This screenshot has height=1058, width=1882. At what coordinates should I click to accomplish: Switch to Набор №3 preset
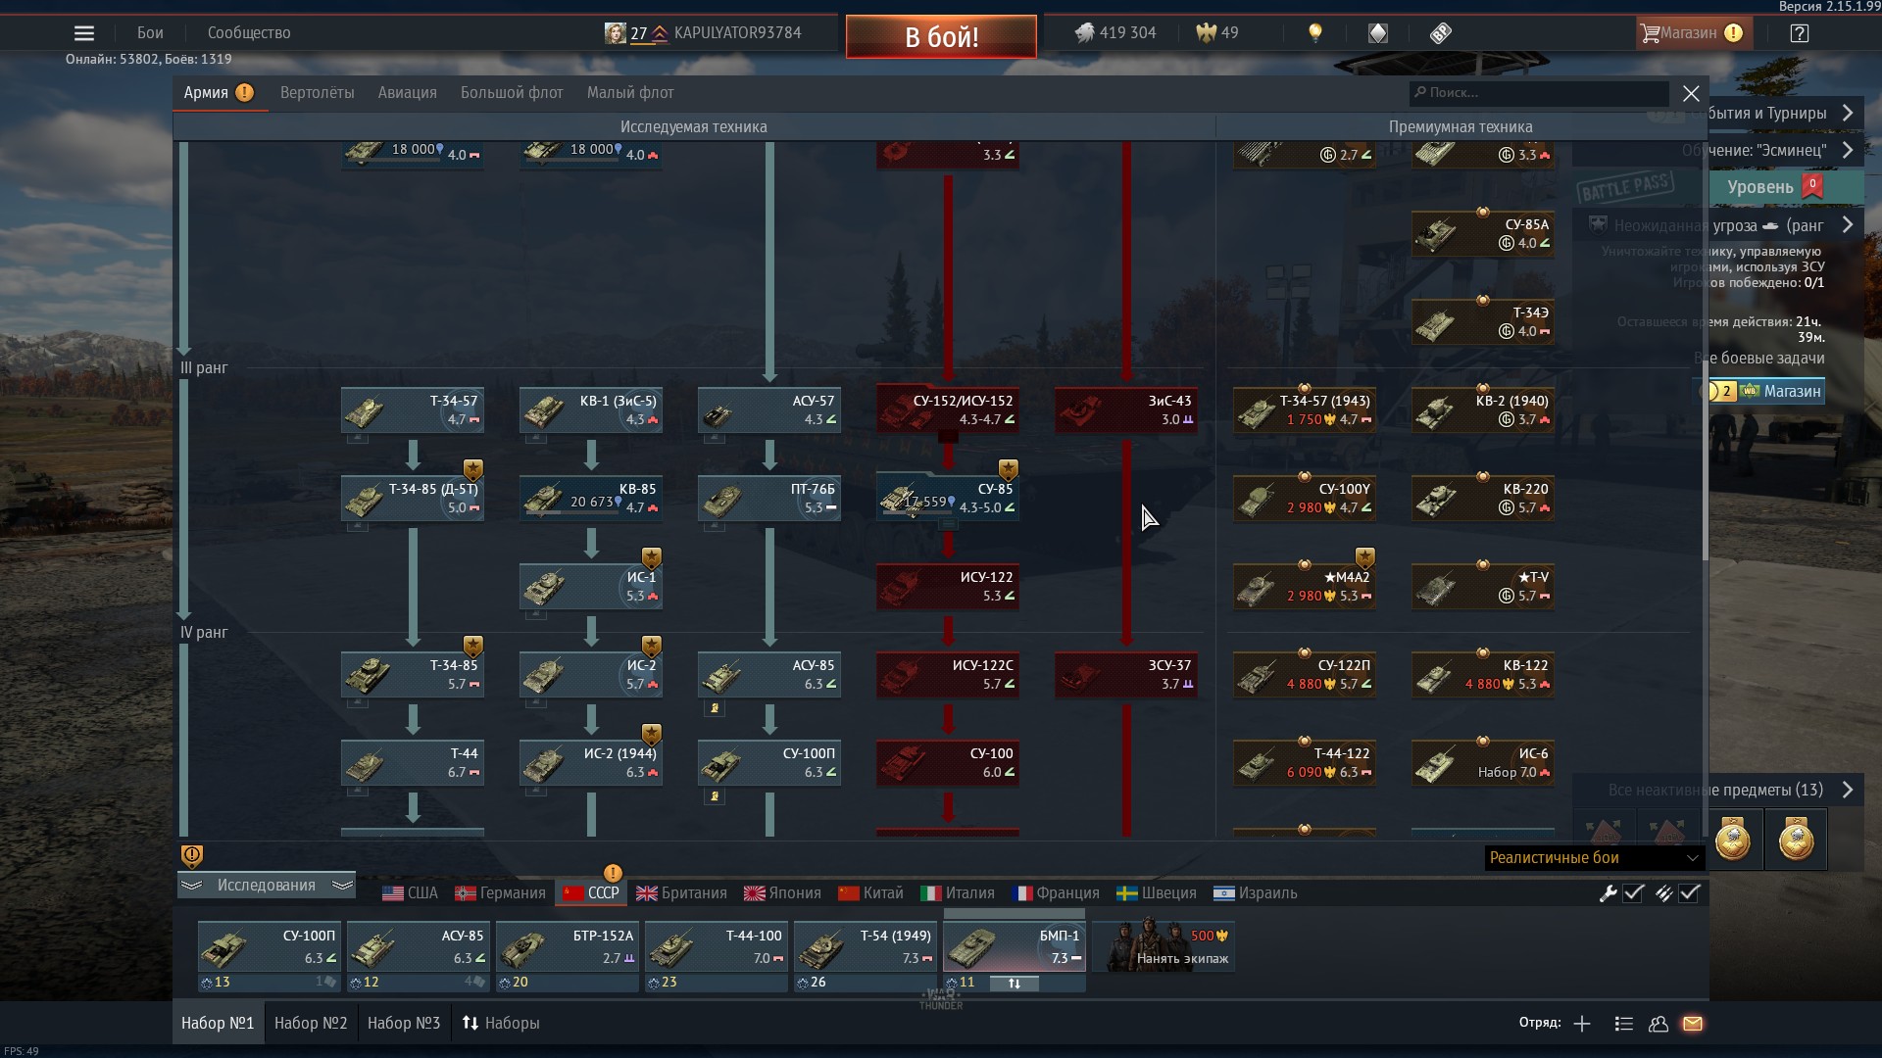404,1024
